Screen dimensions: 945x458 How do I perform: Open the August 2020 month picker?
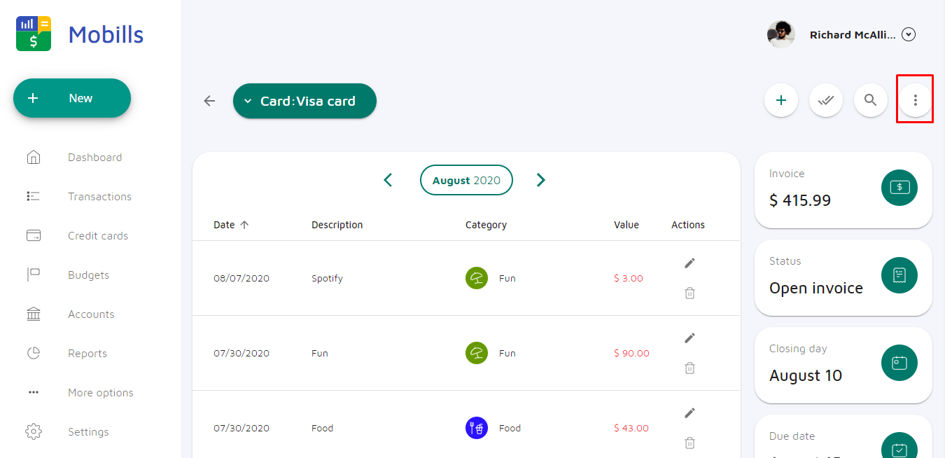click(466, 180)
